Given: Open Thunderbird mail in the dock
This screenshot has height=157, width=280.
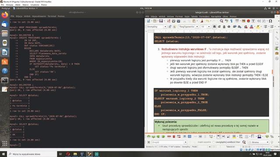Looking at the screenshot, I should point(5,24).
